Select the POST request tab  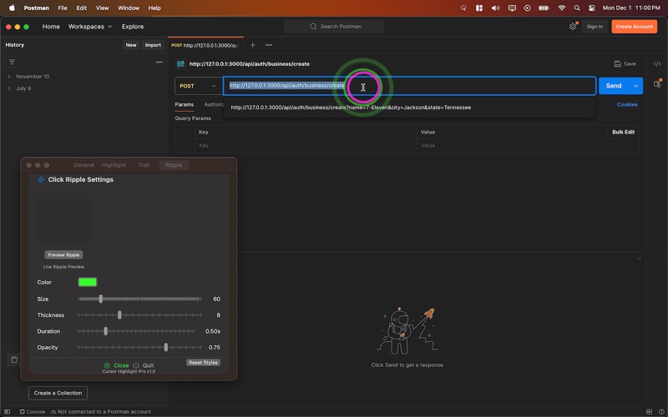point(205,45)
